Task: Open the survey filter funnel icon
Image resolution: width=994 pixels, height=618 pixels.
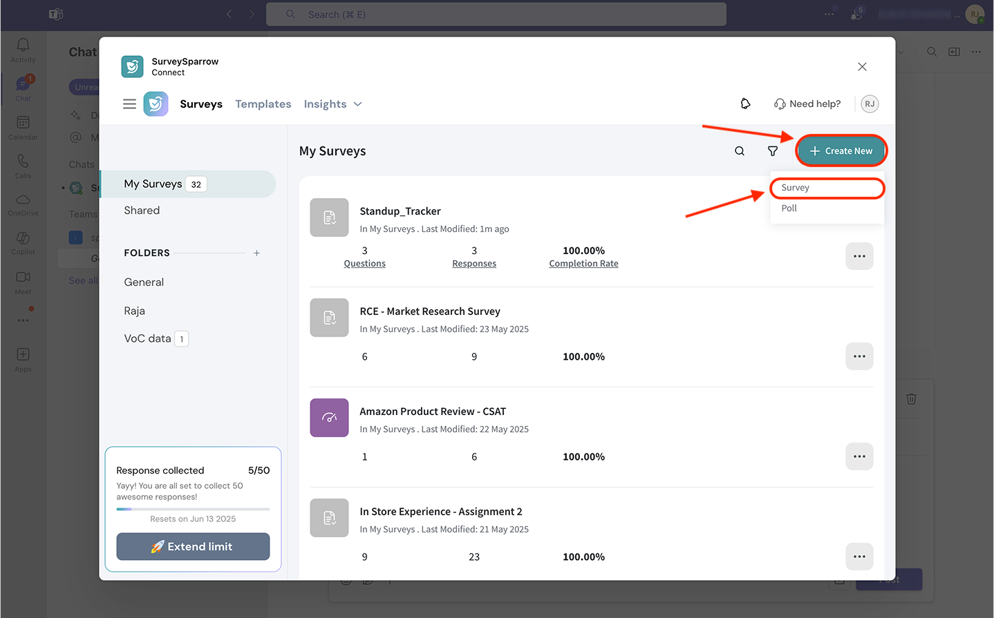Action: coord(773,151)
